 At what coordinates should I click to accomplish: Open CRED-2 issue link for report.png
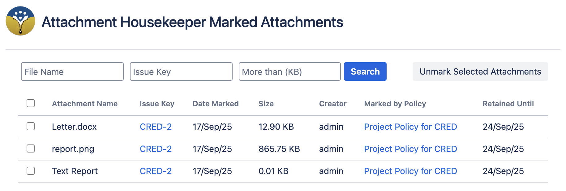156,149
